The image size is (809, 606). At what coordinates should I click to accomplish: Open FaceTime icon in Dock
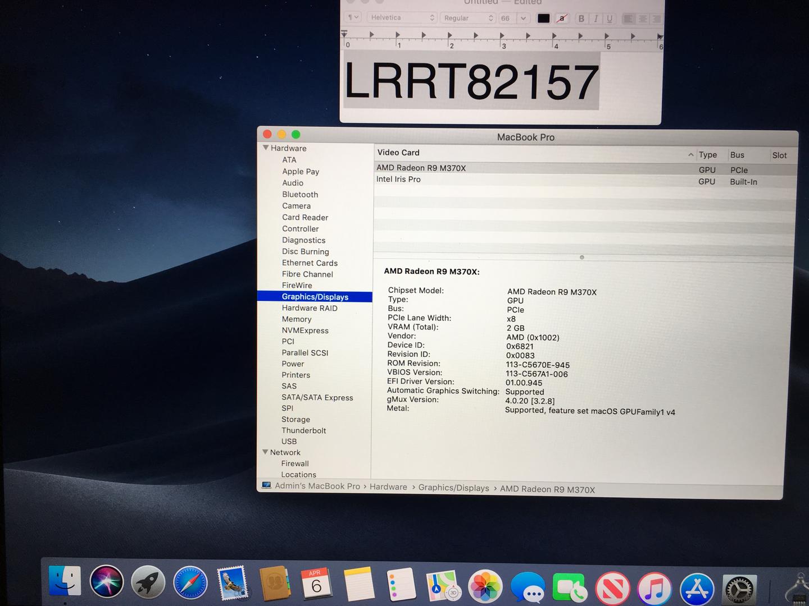[570, 589]
